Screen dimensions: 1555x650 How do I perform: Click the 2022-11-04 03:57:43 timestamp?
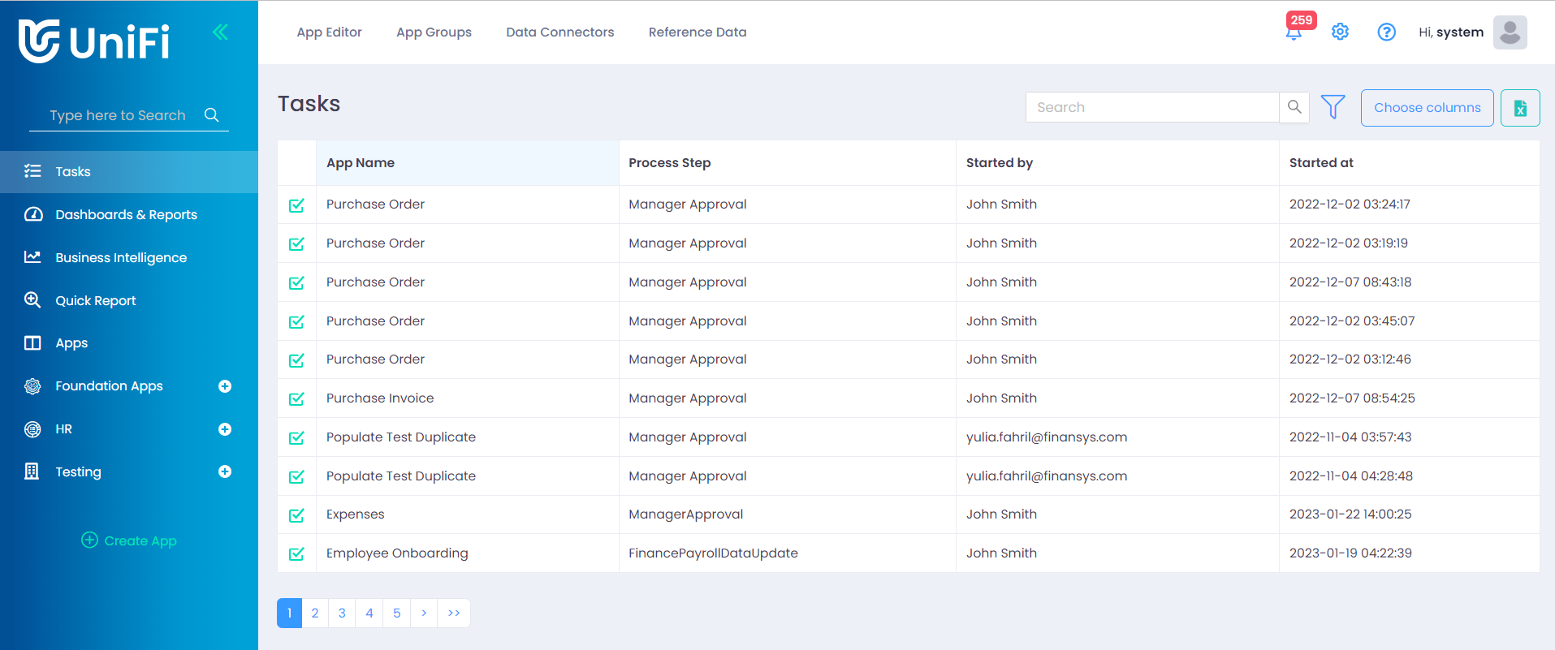pos(1350,437)
